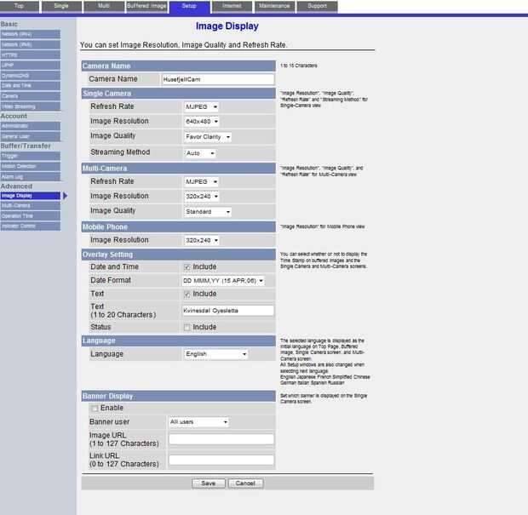This screenshot has height=515, width=528.
Task: Open Mobile Phone Image Resolution dropdown
Action: [x=202, y=241]
